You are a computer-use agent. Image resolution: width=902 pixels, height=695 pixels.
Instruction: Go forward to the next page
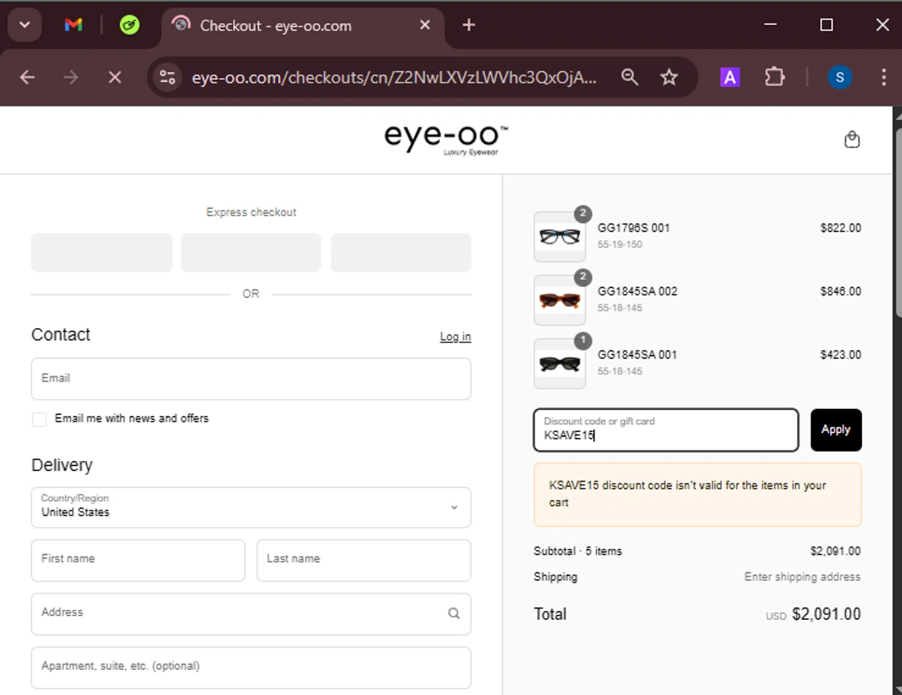71,77
